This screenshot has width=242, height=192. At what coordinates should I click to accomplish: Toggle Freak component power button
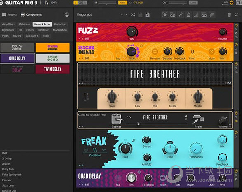pyautogui.click(x=236, y=132)
